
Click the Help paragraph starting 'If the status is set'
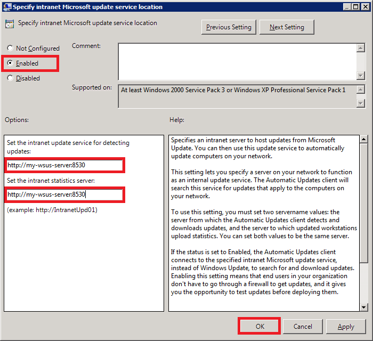[263, 272]
